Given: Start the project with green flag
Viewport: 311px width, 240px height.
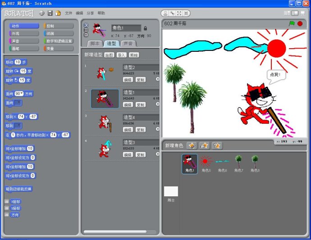Looking at the screenshot, I should (292, 23).
